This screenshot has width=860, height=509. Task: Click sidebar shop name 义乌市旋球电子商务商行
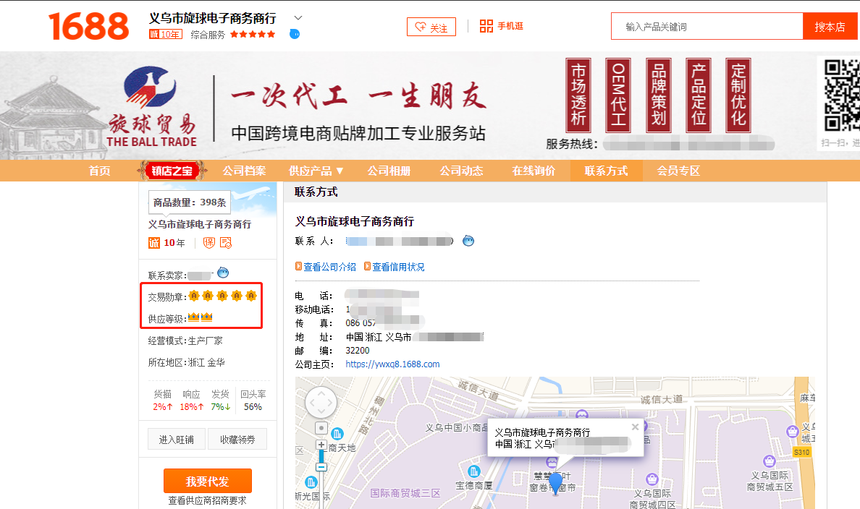click(200, 224)
